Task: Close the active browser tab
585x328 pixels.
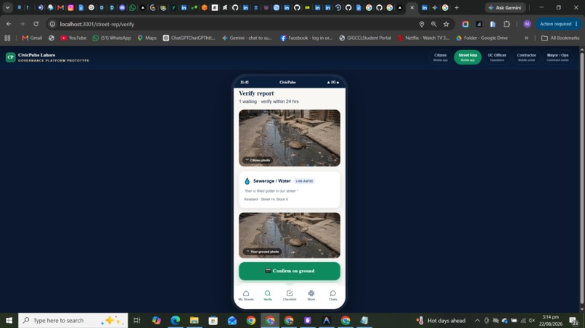Action: [412, 7]
